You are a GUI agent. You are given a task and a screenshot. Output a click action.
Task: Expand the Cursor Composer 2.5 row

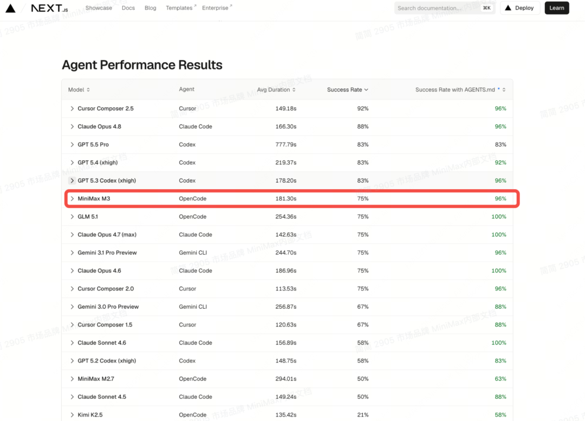(72, 108)
